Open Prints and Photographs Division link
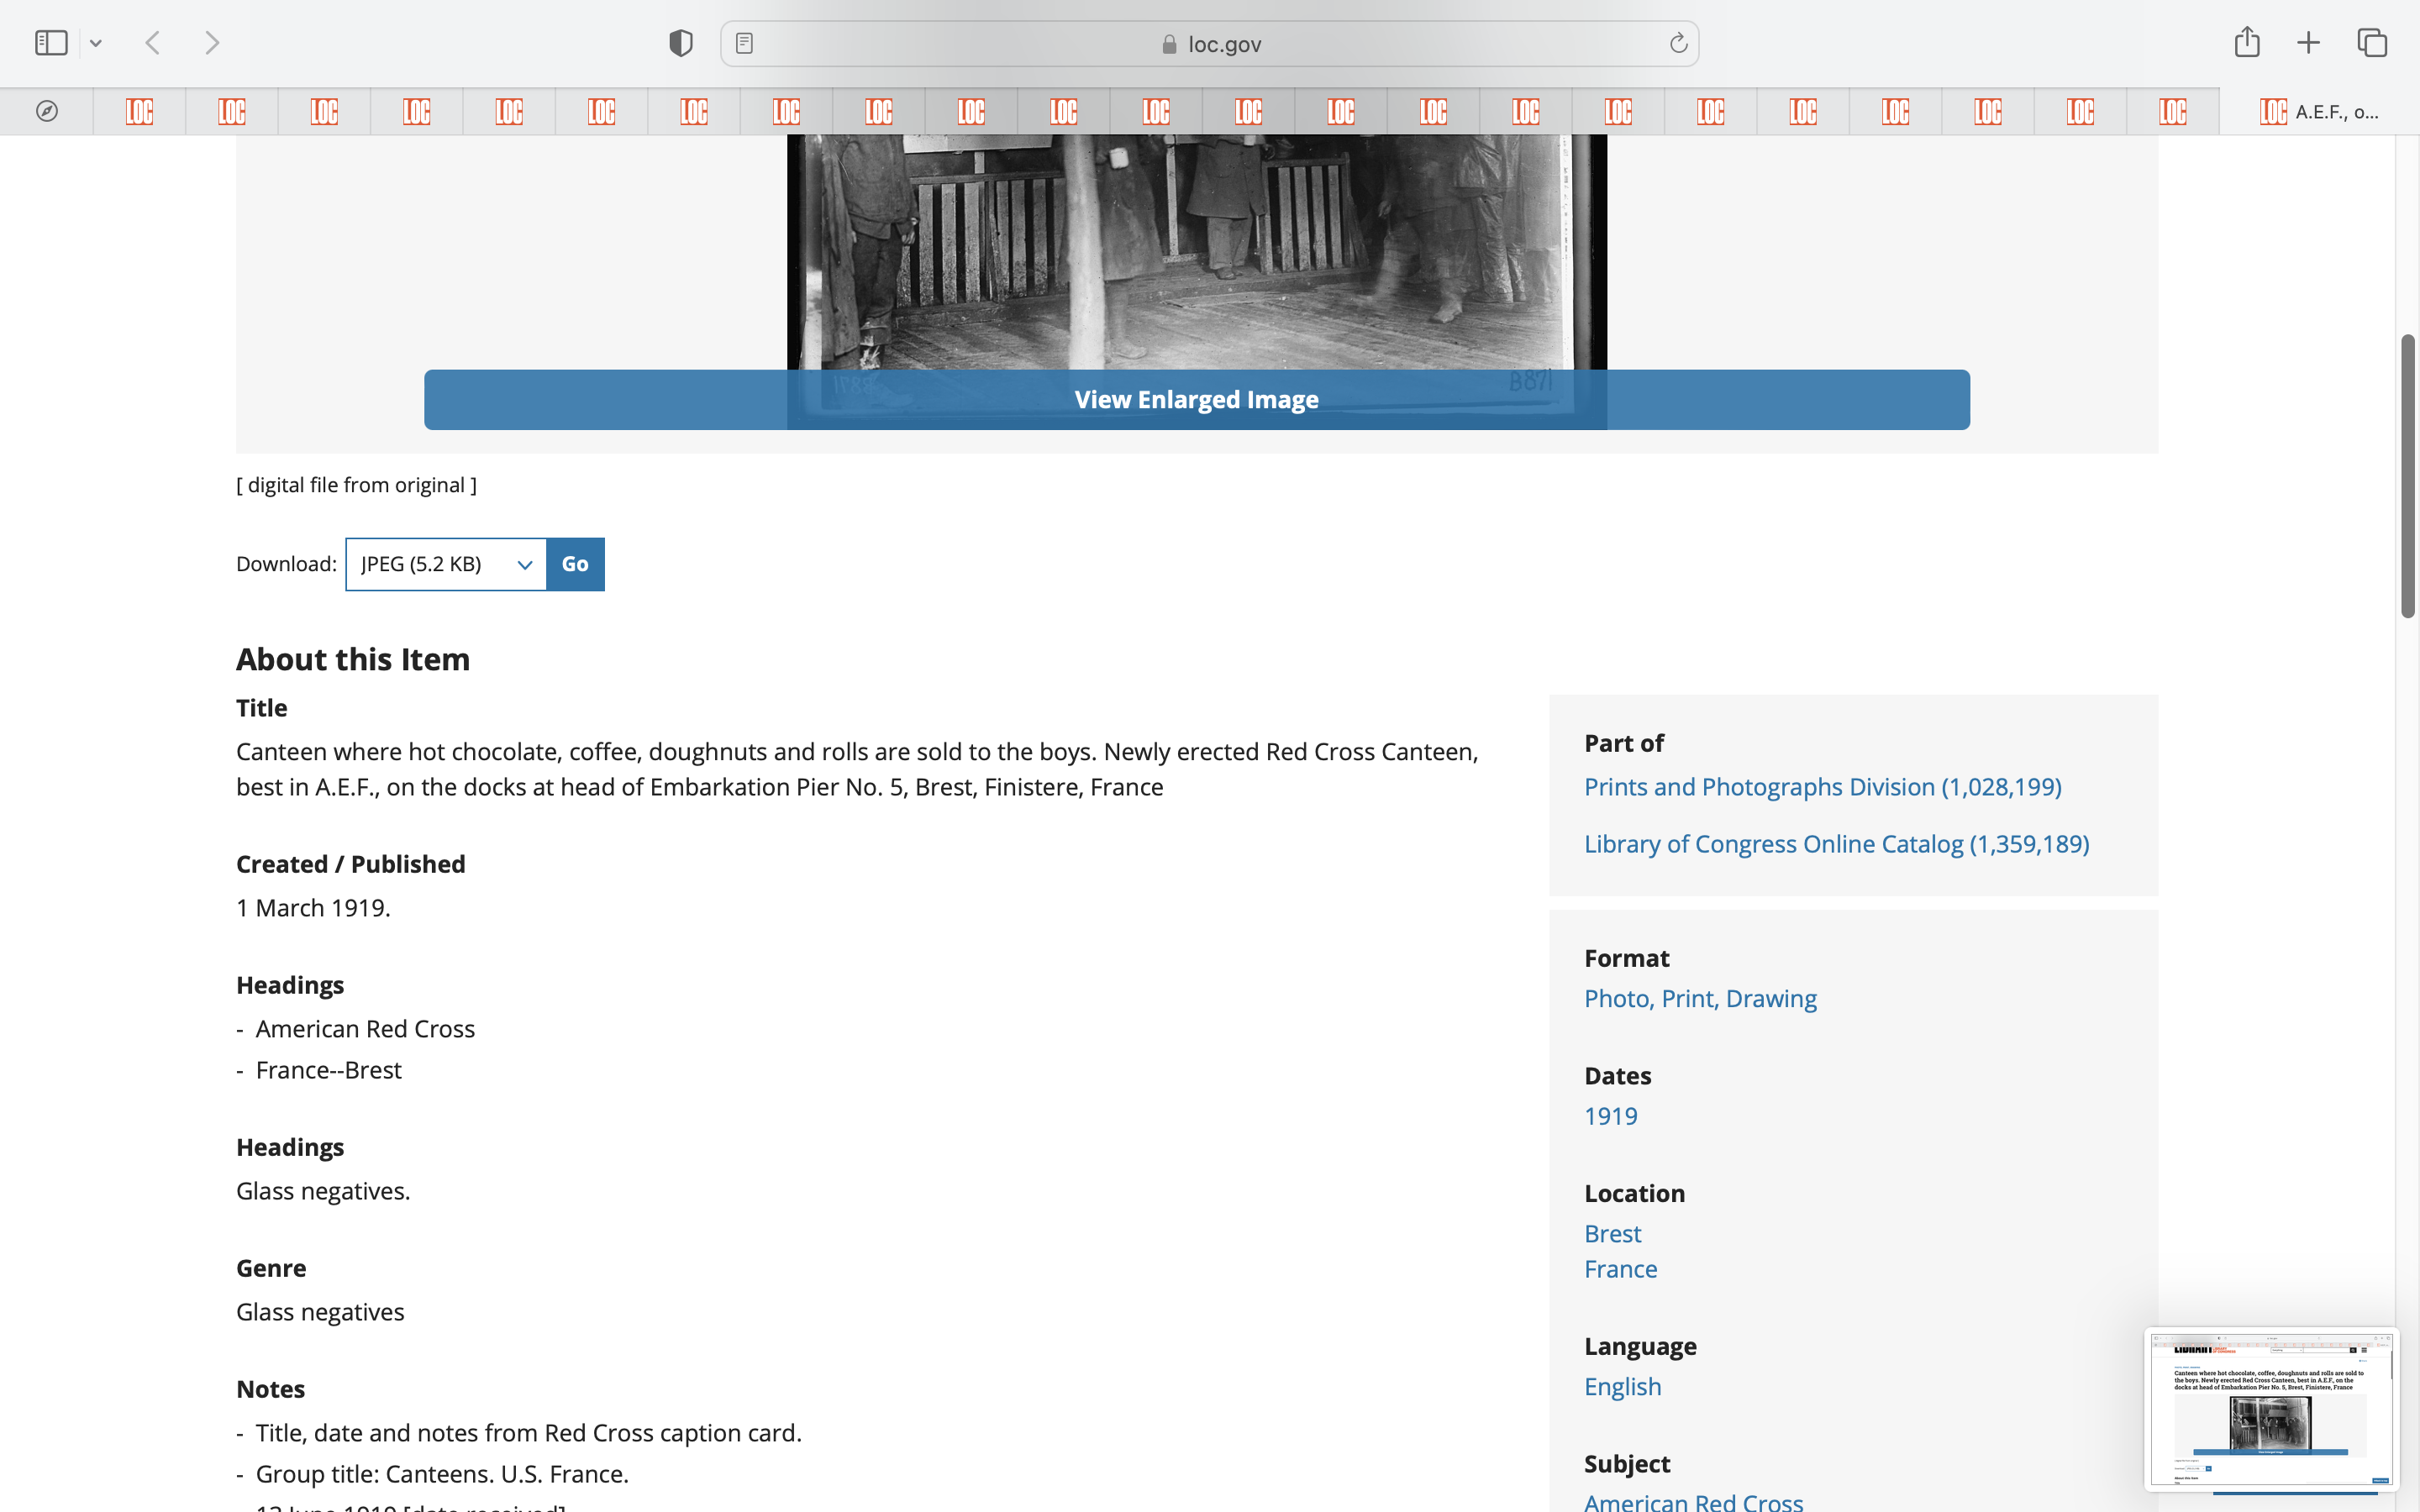This screenshot has width=2420, height=1512. [x=1822, y=787]
